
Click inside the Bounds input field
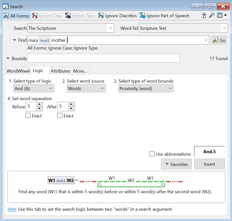point(103,58)
